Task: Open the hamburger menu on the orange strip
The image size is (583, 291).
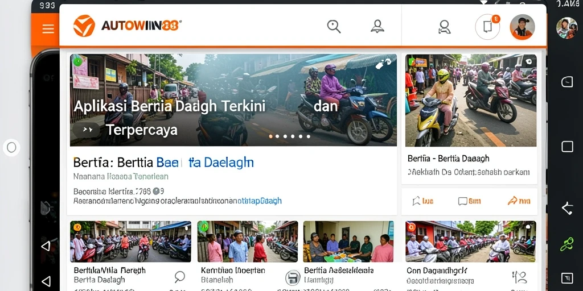Action: [48, 28]
